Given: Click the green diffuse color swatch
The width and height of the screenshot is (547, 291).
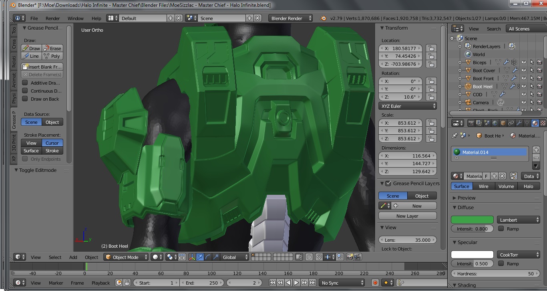Looking at the screenshot, I should pyautogui.click(x=472, y=220).
